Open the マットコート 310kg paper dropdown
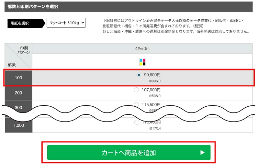This screenshot has width=259, height=166. pyautogui.click(x=66, y=23)
